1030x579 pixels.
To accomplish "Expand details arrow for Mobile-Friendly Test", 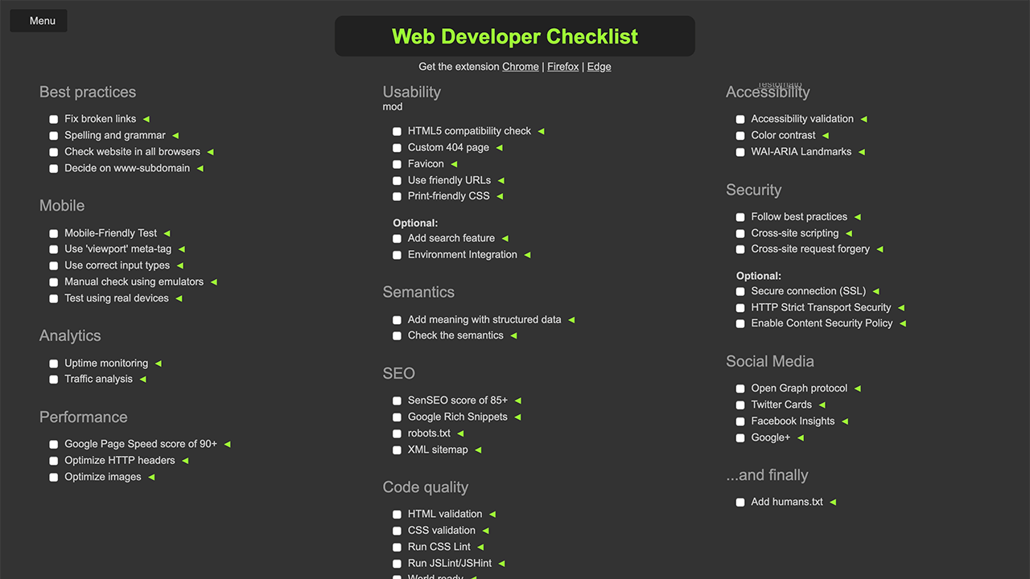I will [167, 233].
